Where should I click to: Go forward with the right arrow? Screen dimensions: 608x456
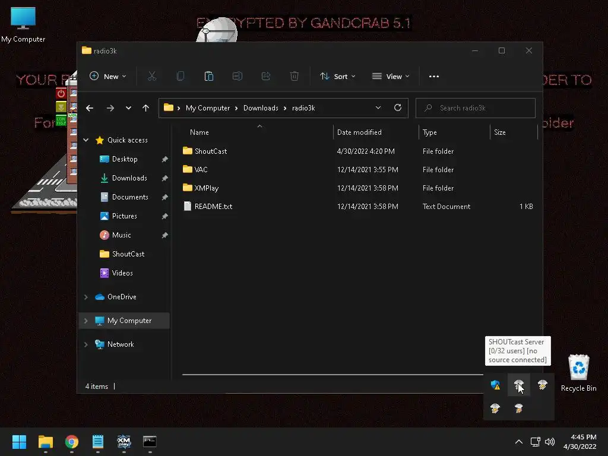(110, 108)
